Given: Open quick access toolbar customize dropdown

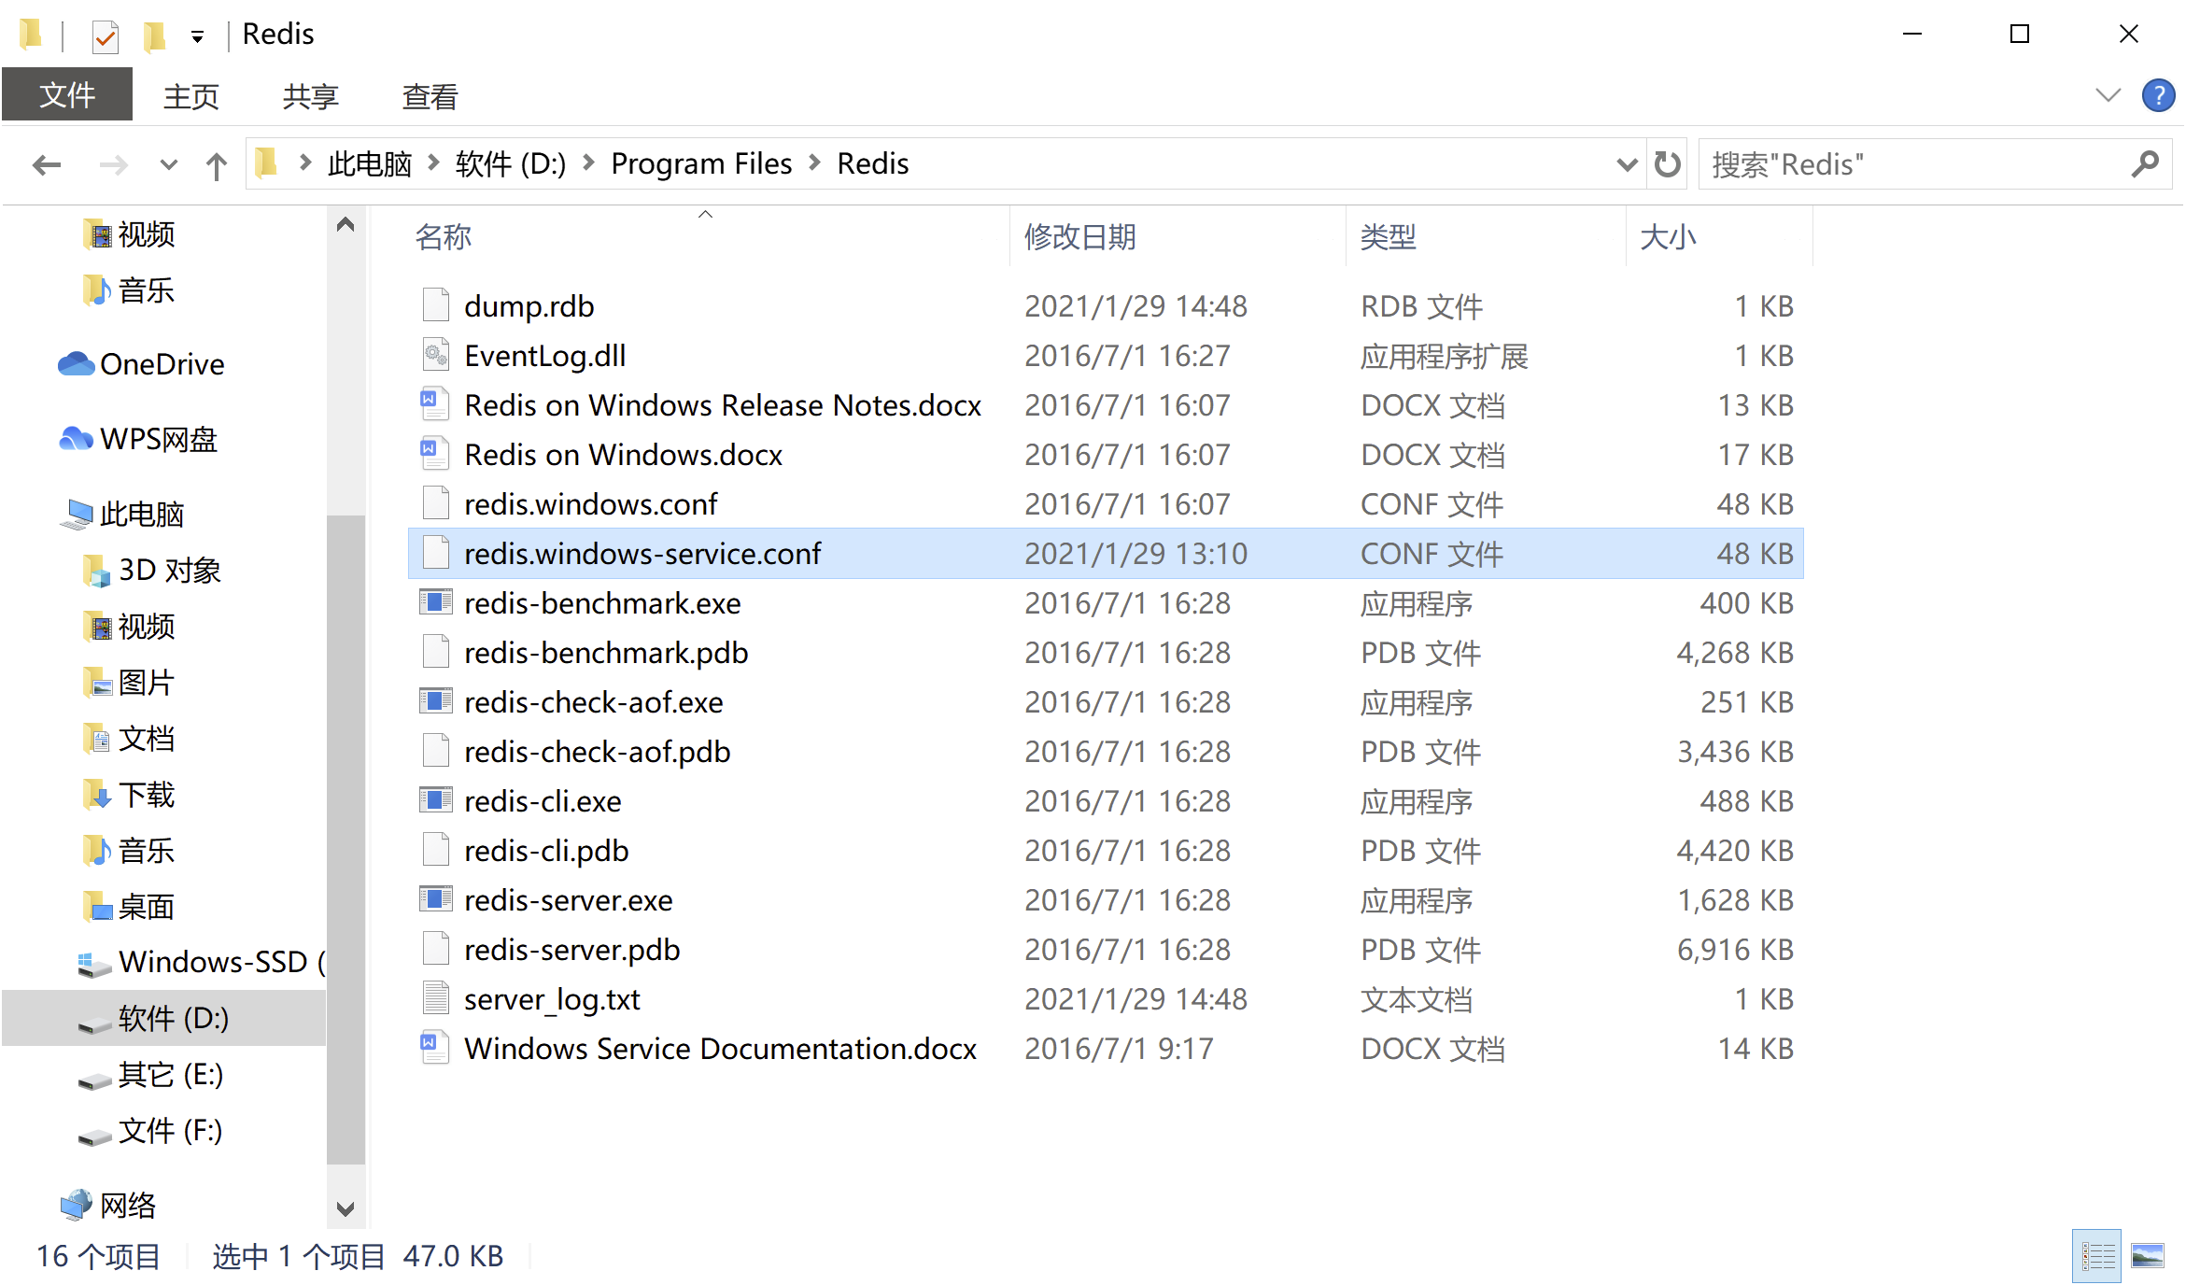Looking at the screenshot, I should [197, 36].
